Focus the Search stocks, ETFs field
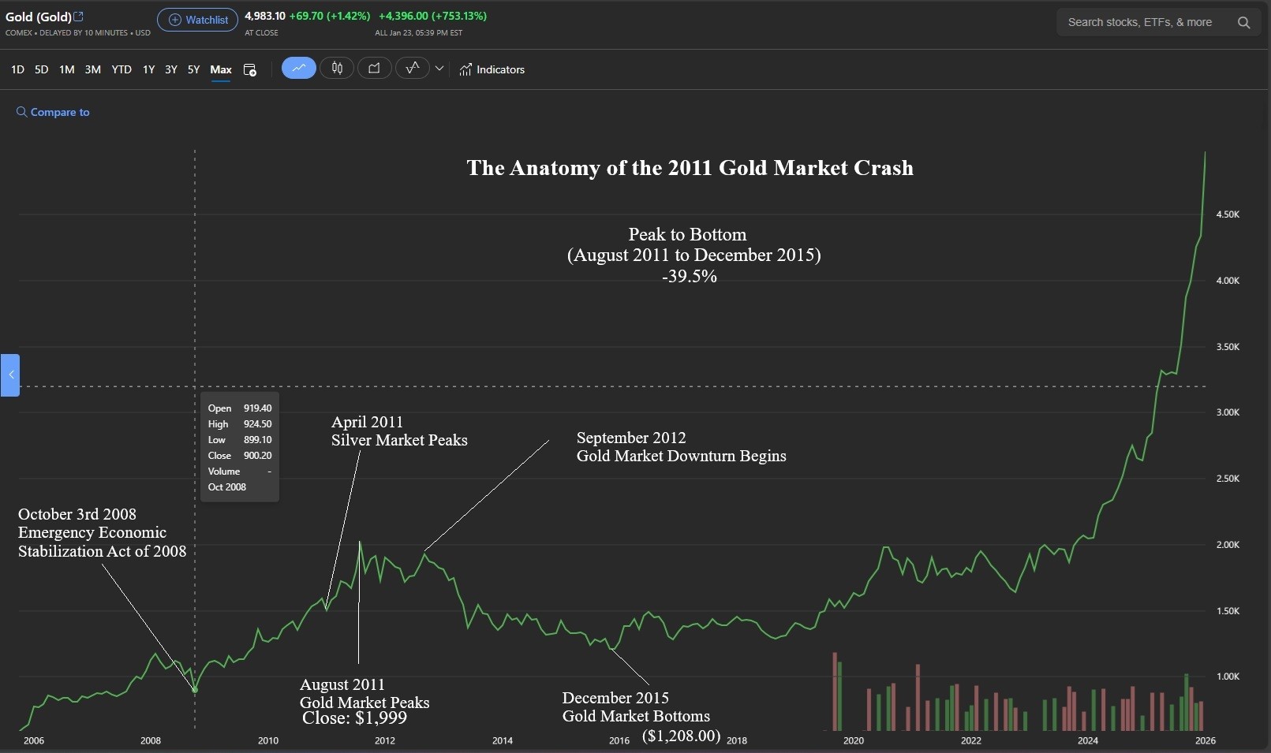This screenshot has height=753, width=1271. click(1144, 23)
